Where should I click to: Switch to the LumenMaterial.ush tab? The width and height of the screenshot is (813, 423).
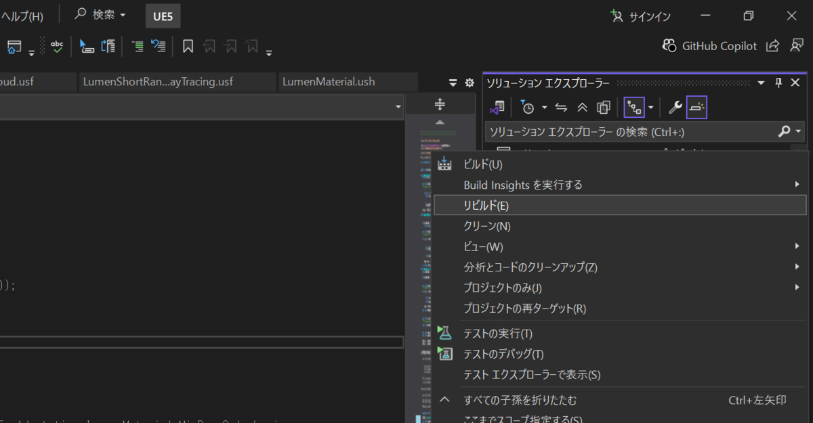pyautogui.click(x=329, y=82)
